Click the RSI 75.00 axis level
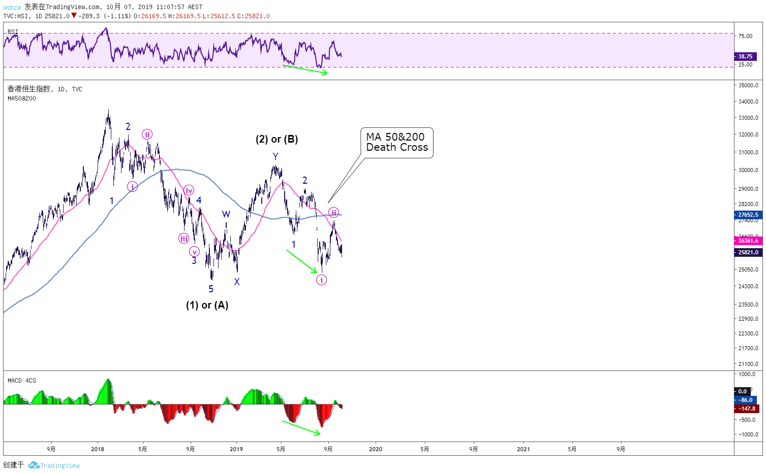Viewport: 766px width, 474px height. point(745,36)
